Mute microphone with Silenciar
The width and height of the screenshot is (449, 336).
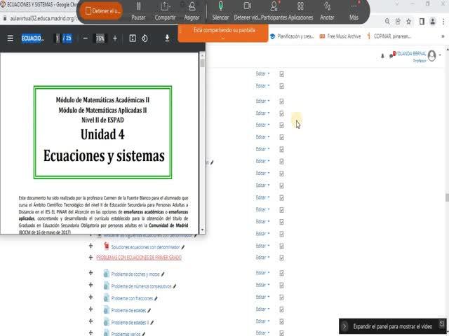pyautogui.click(x=220, y=11)
